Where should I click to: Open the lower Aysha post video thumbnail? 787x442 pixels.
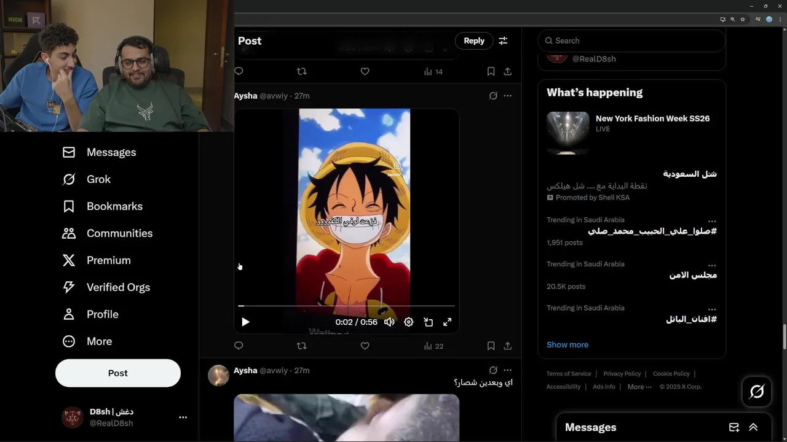[346, 418]
